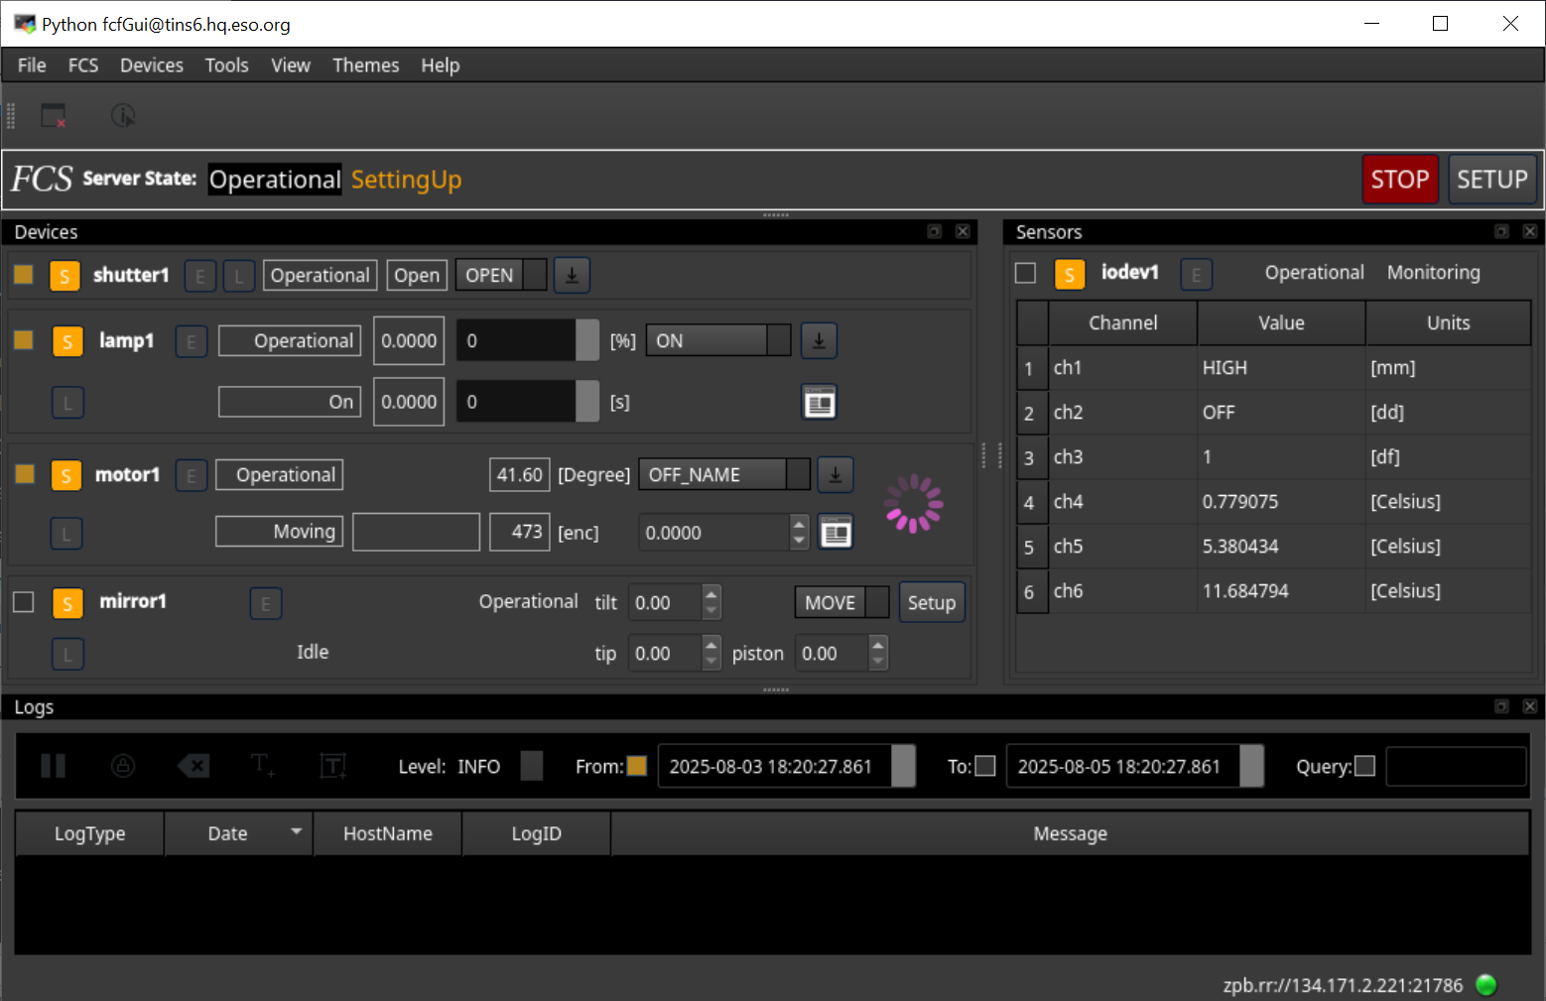Click the lamp1 download arrow icon
Screen dimensions: 1546x1001
coord(819,341)
